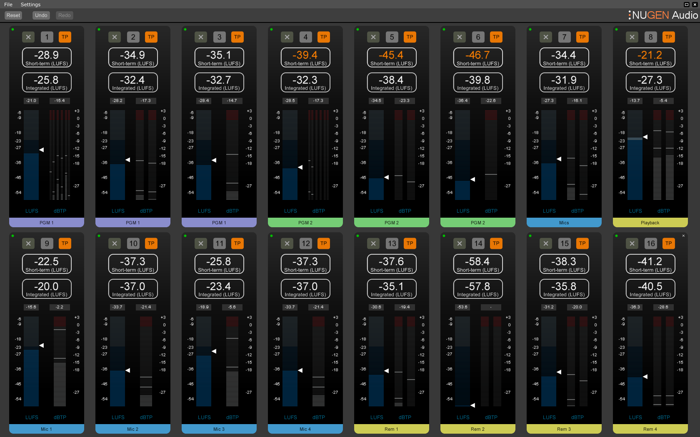700x437 pixels.
Task: Click the Integrated LUFS readout on Mic 1
Action: (x=47, y=288)
